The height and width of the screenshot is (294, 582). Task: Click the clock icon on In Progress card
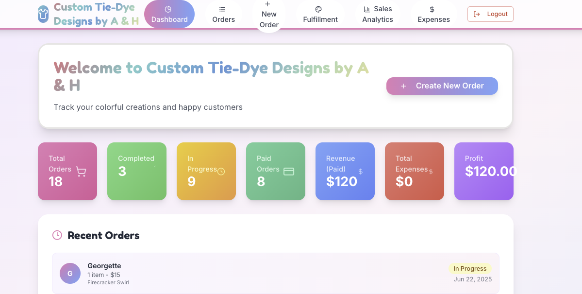(x=221, y=171)
